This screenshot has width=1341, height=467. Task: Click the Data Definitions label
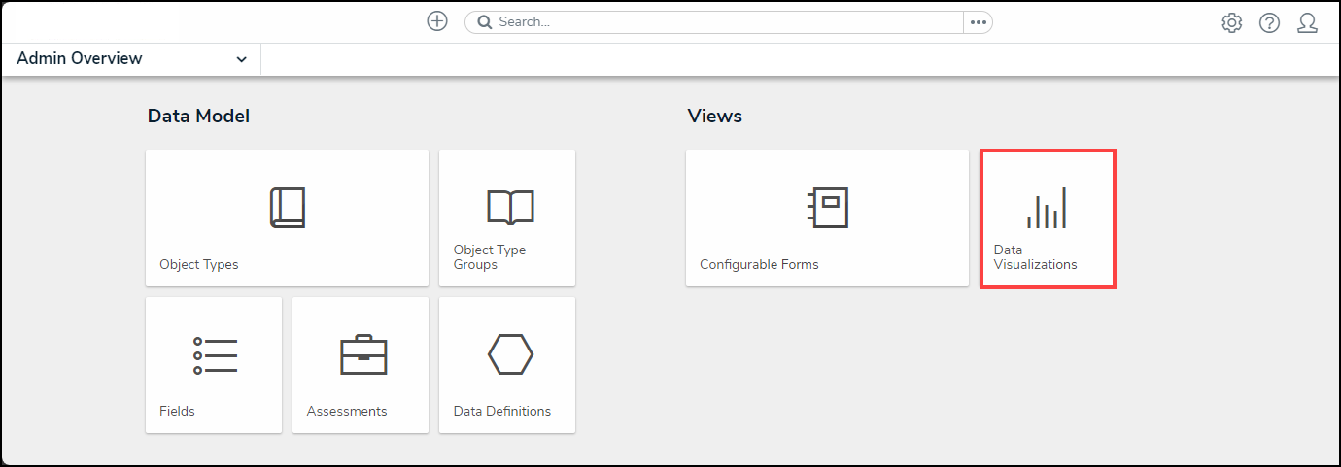coord(502,412)
